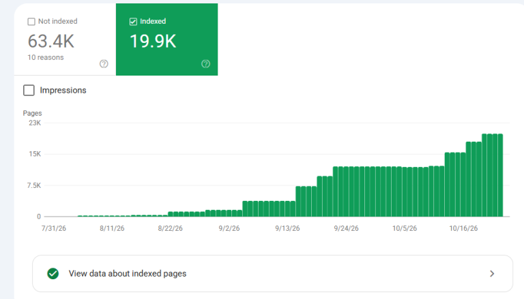The image size is (524, 299).
Task: Uncheck the Indexed checkbox
Action: click(x=133, y=22)
